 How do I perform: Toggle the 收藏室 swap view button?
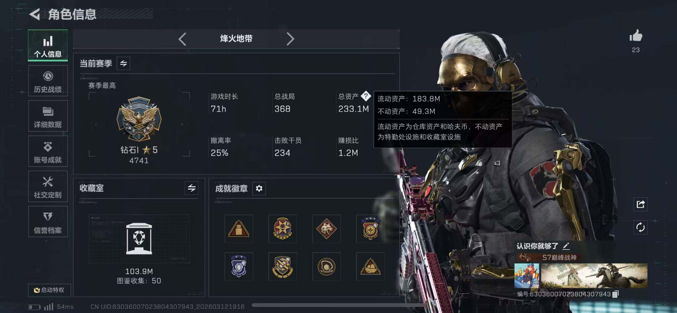coord(191,188)
